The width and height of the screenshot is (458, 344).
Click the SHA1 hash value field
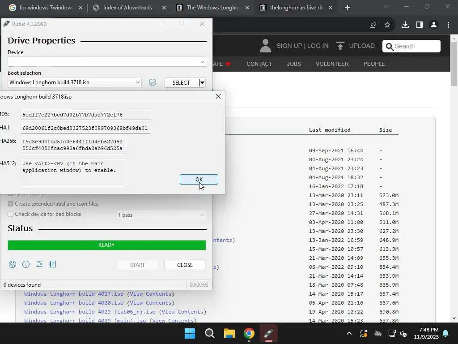[x=85, y=128]
